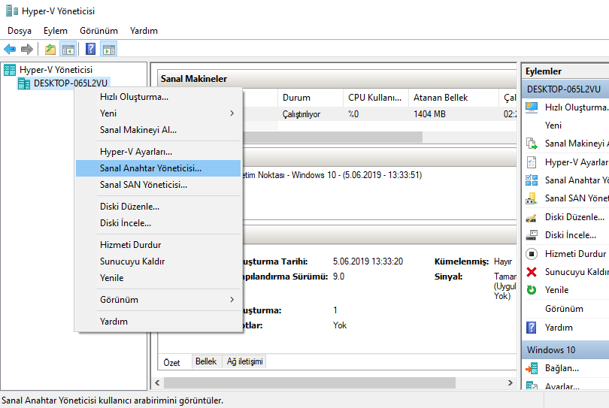
Task: Choose Diski Düzenle... from the context menu
Action: (x=158, y=207)
